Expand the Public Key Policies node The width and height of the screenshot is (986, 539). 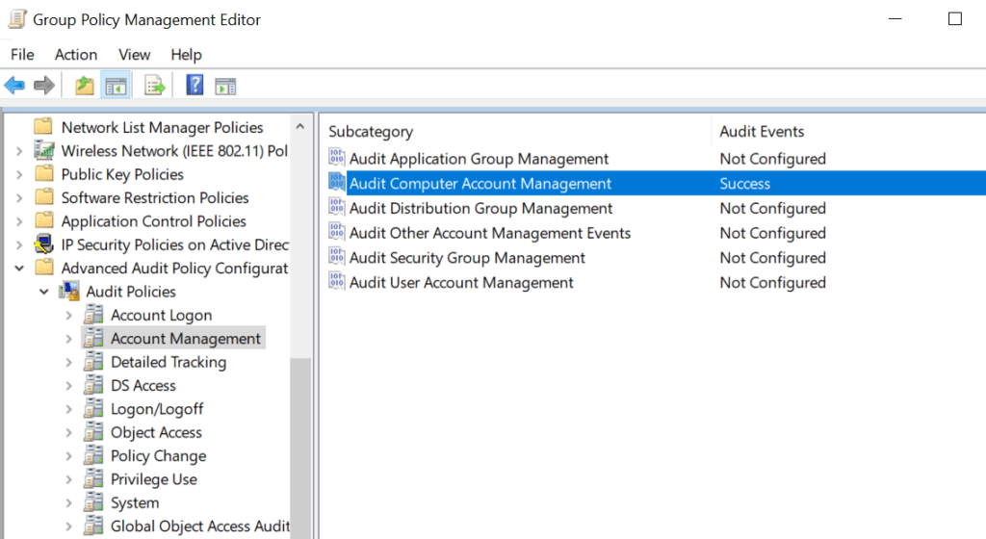(19, 175)
